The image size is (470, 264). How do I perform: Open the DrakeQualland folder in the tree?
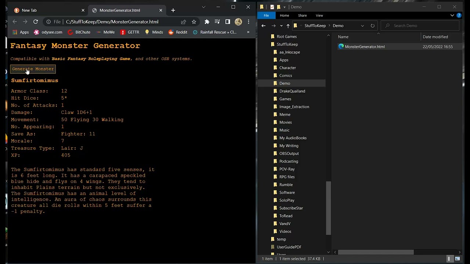[x=292, y=91]
